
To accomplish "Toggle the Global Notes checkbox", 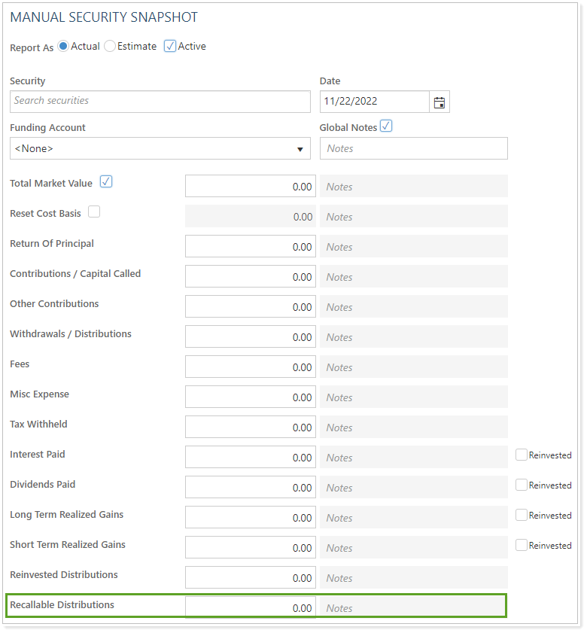I will [386, 126].
